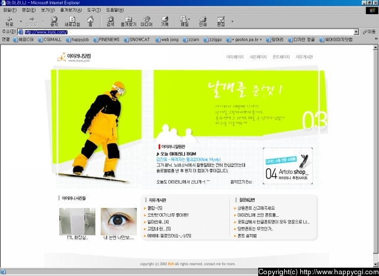Open the address bar dropdown arrow
The width and height of the screenshot is (379, 276).
click(x=356, y=32)
